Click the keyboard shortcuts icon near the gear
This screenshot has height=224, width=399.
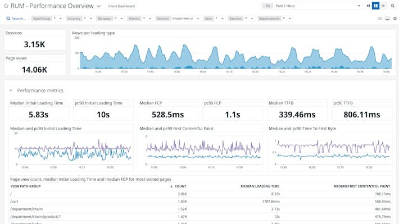(x=380, y=19)
